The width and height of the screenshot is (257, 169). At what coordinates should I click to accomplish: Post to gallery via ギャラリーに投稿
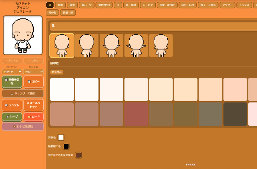point(23,93)
